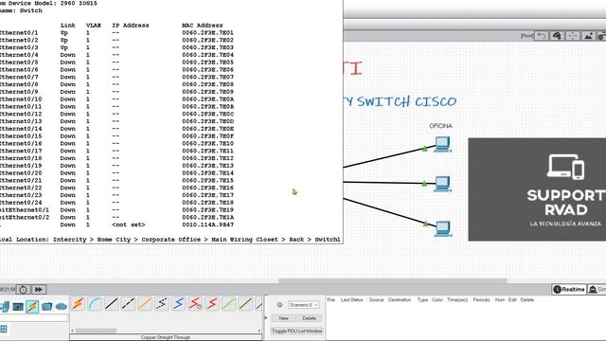Click the Delete column header in PDU list

click(527, 299)
